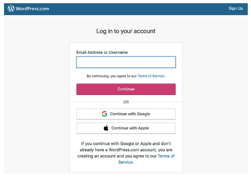Choose Continue with Google

pyautogui.click(x=126, y=114)
